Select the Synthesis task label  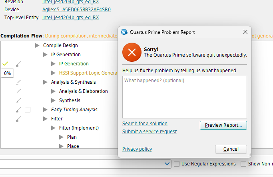click(70, 100)
